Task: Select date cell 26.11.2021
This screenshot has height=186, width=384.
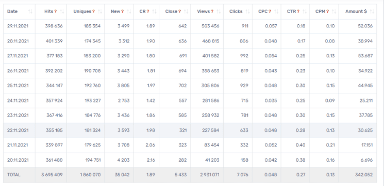Action: (18, 71)
